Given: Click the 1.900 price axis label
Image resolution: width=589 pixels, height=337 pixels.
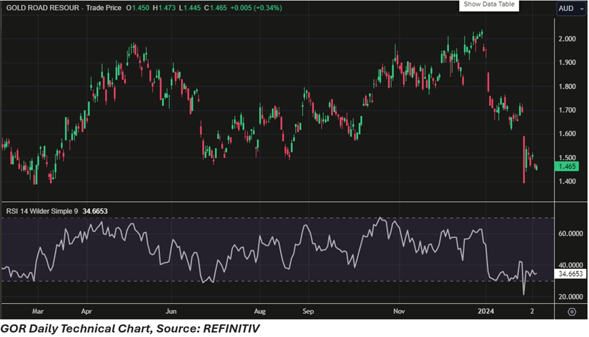Looking at the screenshot, I should [567, 62].
